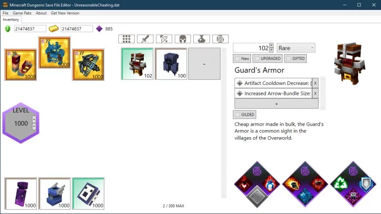Filter by enchantment swirl icon
This screenshot has height=214, width=381.
coord(221,39)
